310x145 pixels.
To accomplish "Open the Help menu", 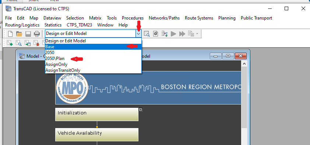I will [x=123, y=25].
